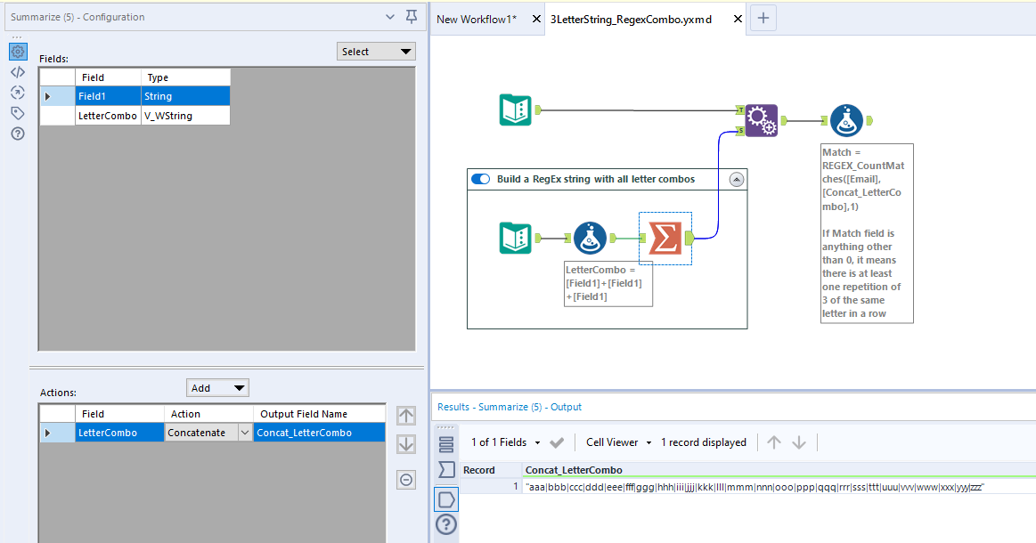Select the Summarize tool inside the container

pyautogui.click(x=665, y=237)
